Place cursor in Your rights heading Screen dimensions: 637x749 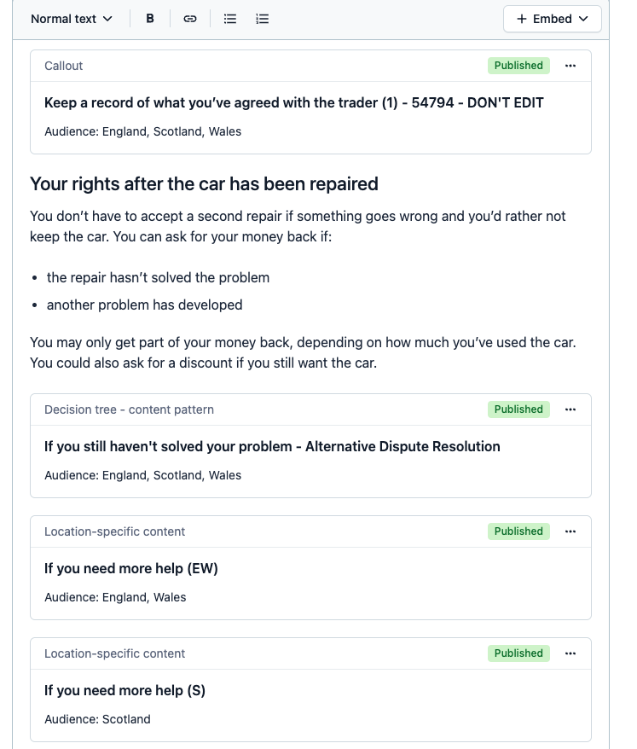tap(204, 183)
